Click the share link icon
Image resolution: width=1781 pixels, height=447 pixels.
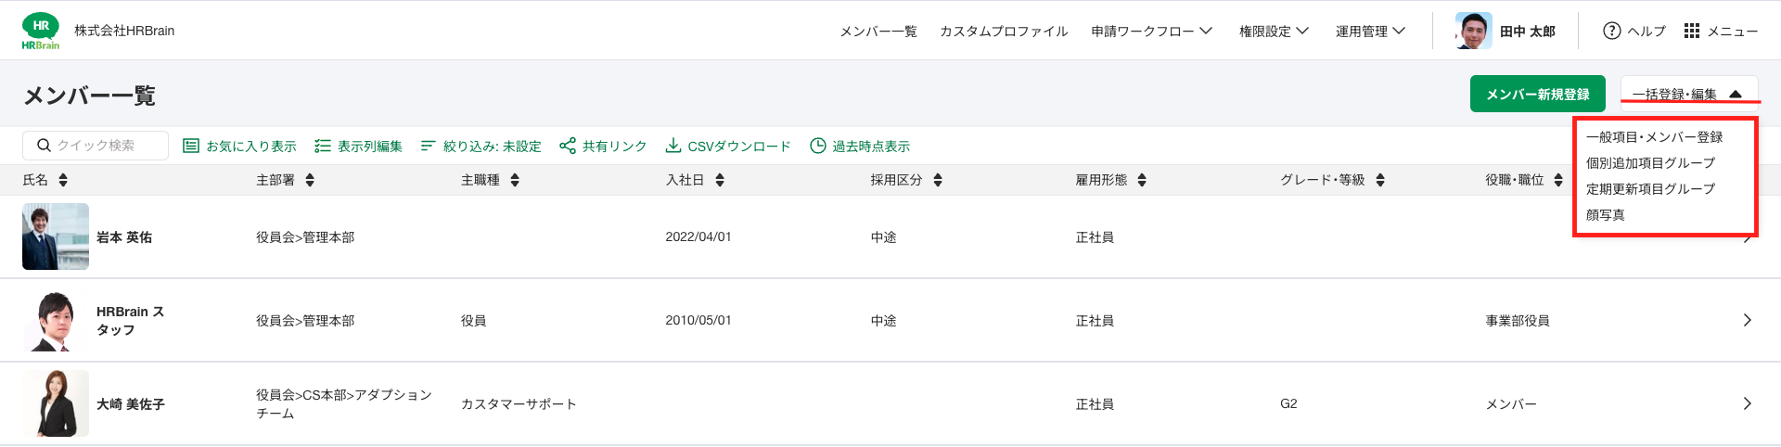(x=568, y=146)
